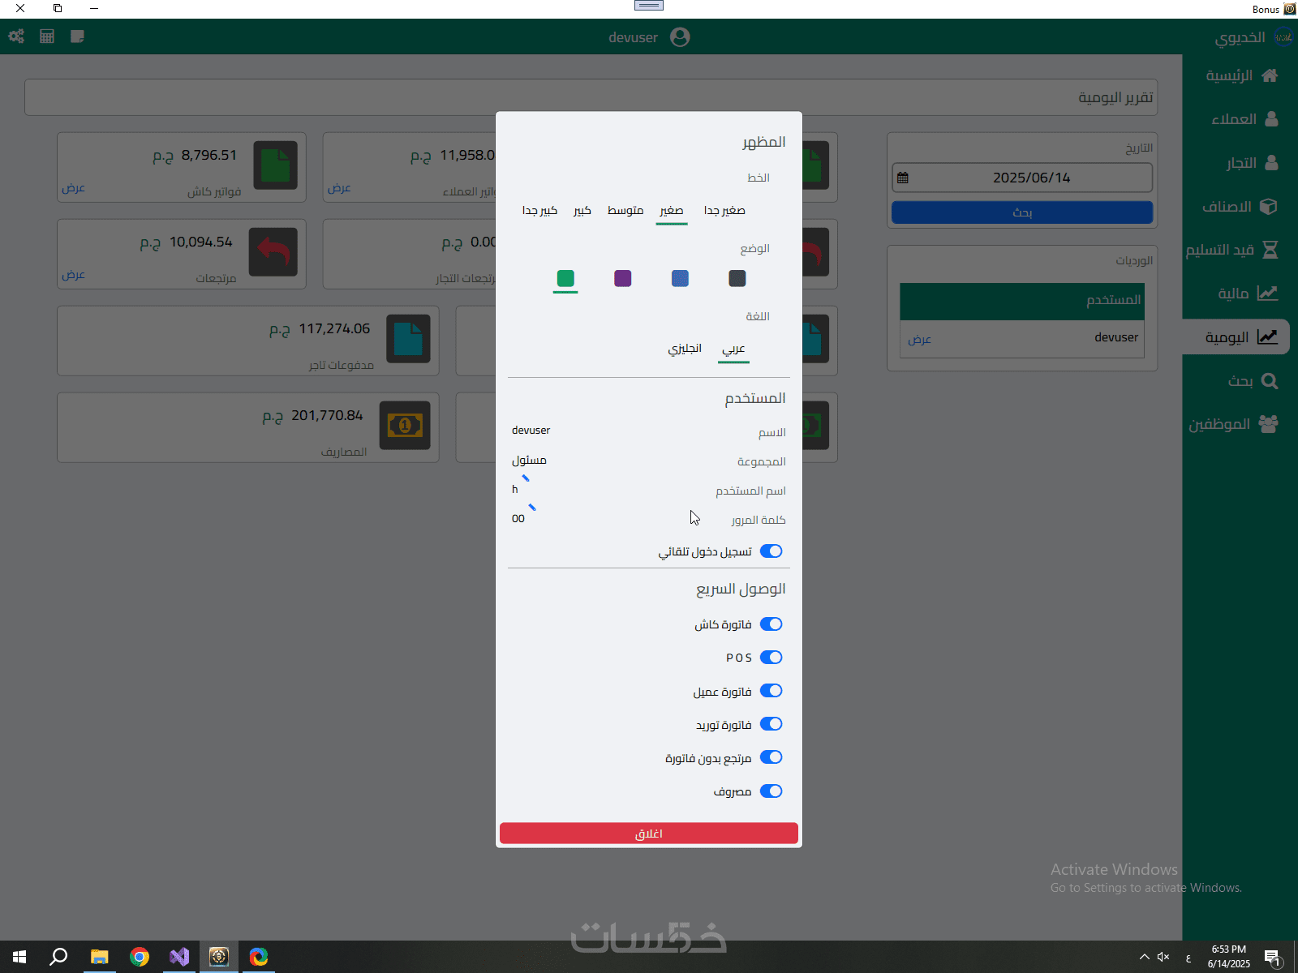Click the blue بحث search button
The image size is (1298, 973).
coord(1022,212)
